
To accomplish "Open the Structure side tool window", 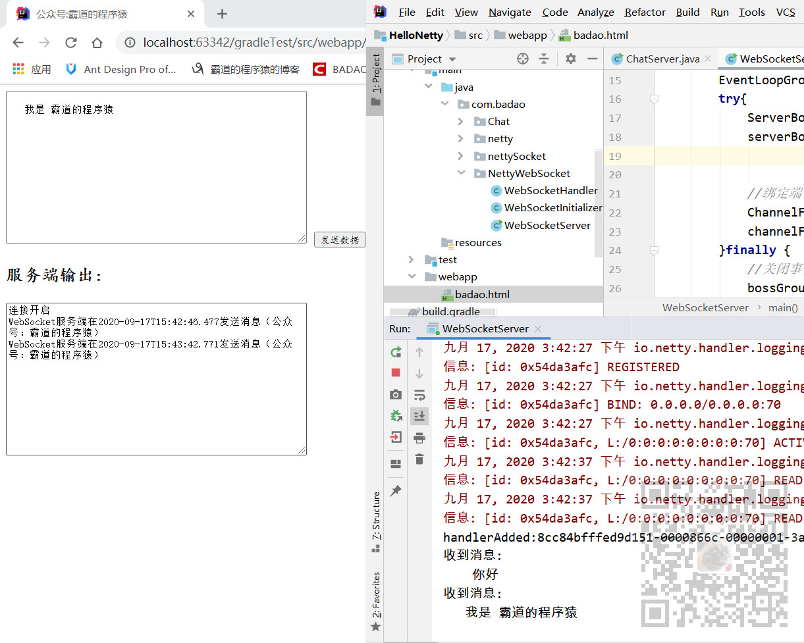I will 375,522.
